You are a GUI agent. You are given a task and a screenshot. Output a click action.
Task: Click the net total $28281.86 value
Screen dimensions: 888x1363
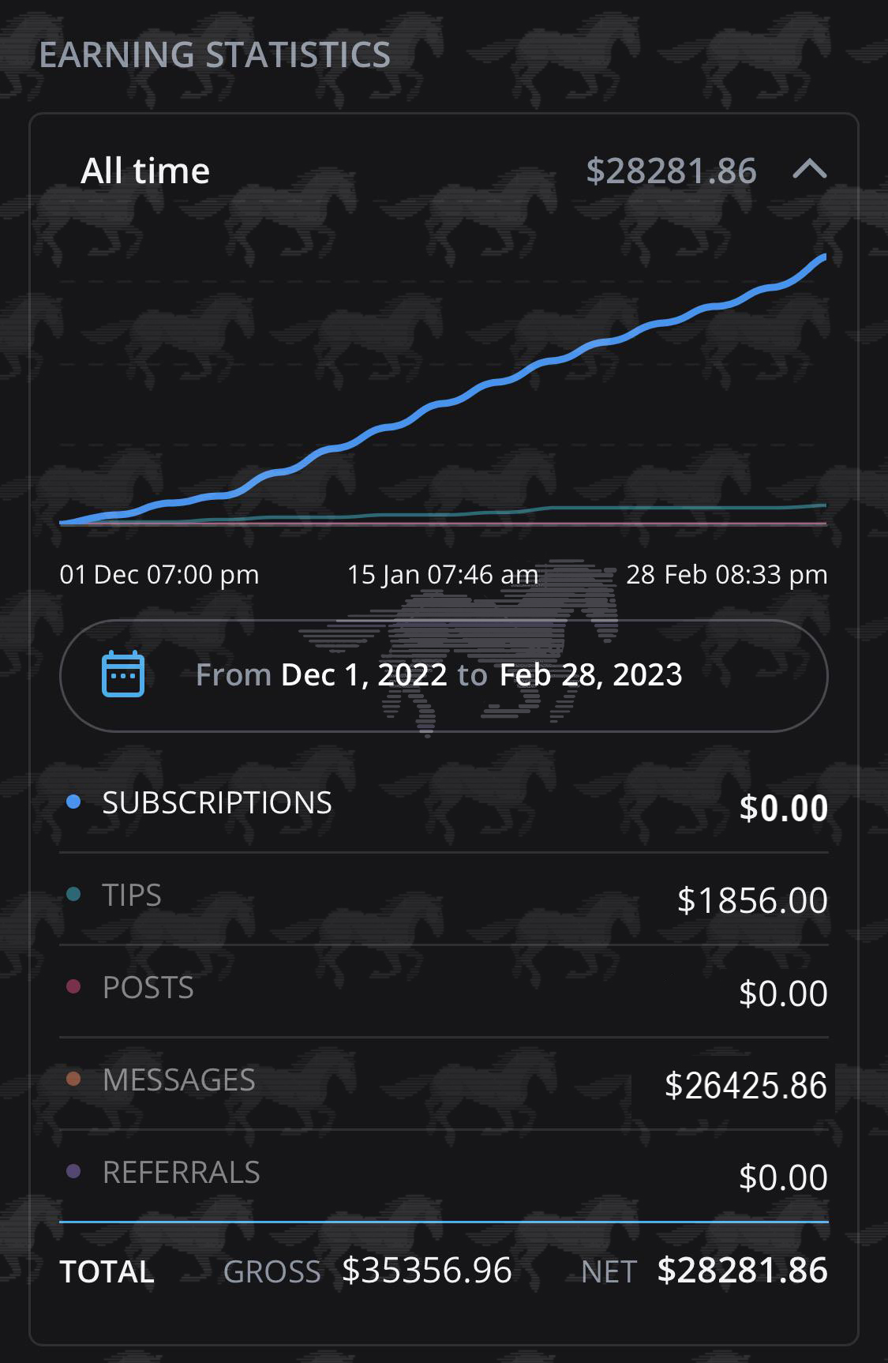(742, 1271)
